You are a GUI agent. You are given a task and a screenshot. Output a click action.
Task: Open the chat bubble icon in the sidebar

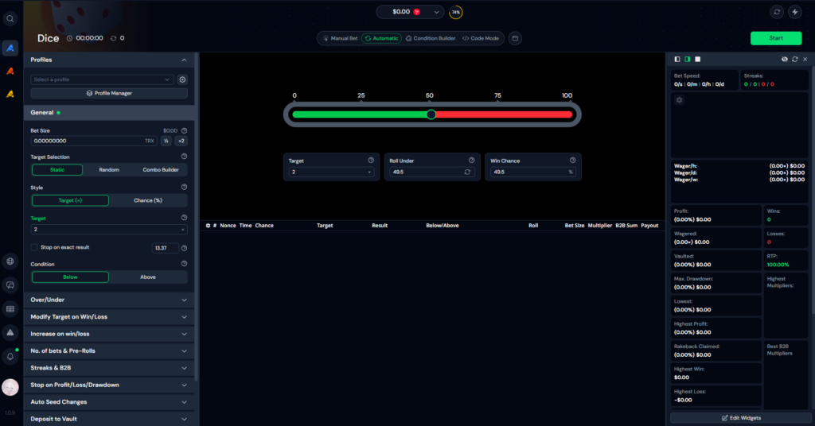10,285
